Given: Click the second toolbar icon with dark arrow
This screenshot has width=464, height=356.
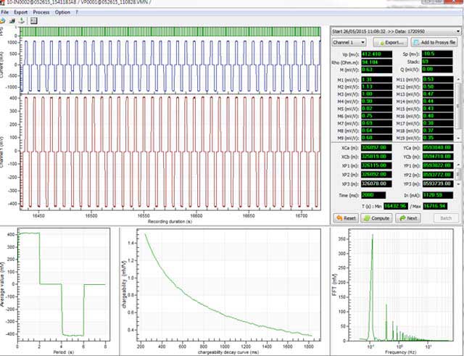Looking at the screenshot, I should point(12,21).
